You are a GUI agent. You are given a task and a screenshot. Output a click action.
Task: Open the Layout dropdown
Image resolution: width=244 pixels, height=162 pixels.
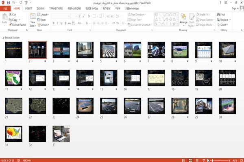pos(43,15)
